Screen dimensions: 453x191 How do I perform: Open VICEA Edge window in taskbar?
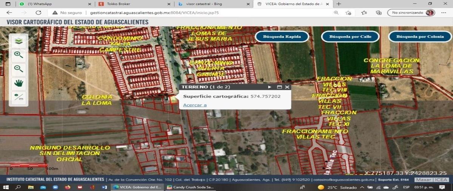pyautogui.click(x=137, y=187)
